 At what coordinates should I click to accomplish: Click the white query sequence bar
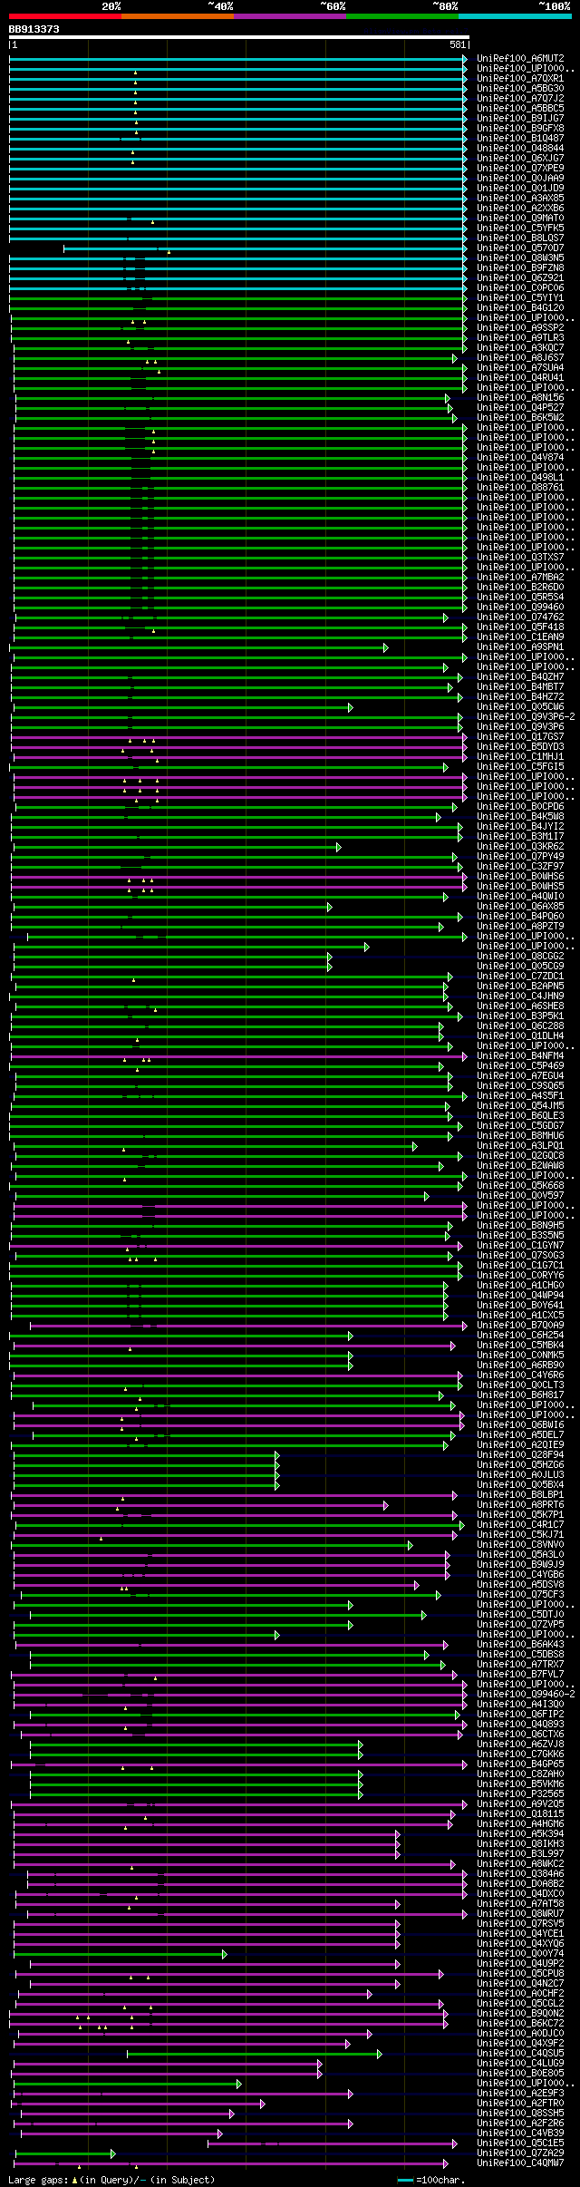(239, 37)
